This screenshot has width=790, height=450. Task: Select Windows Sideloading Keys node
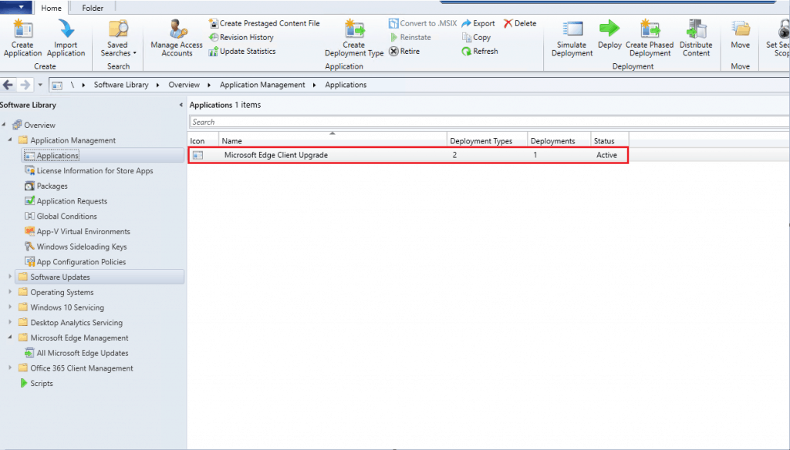pos(82,247)
